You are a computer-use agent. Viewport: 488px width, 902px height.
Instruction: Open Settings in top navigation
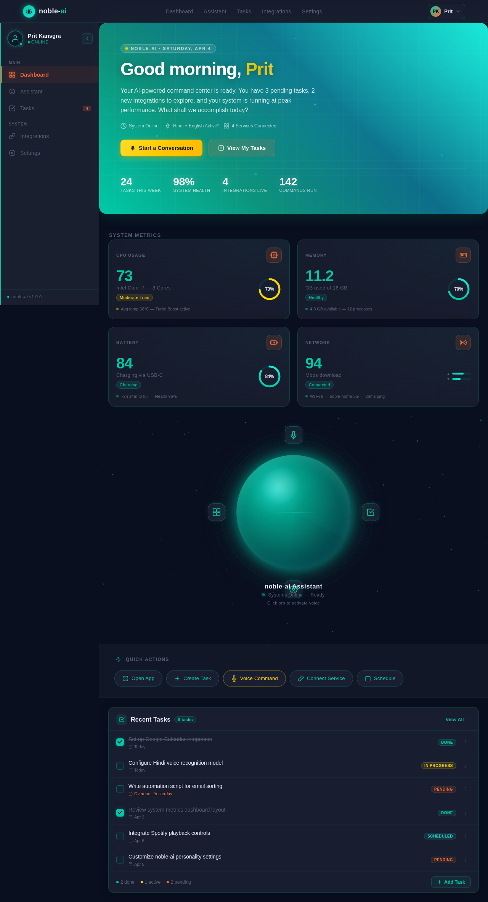(312, 11)
